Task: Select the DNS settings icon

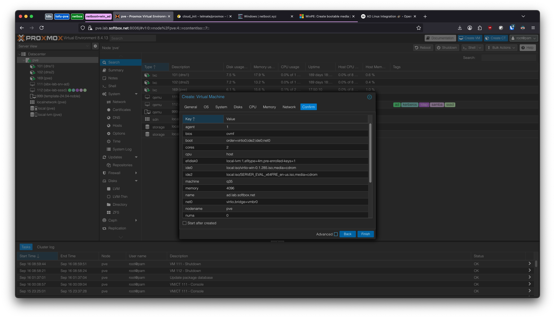Action: [x=109, y=117]
